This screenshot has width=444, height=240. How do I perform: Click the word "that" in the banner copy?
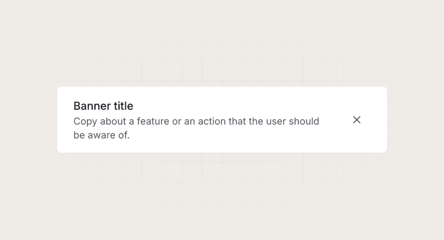(237, 121)
